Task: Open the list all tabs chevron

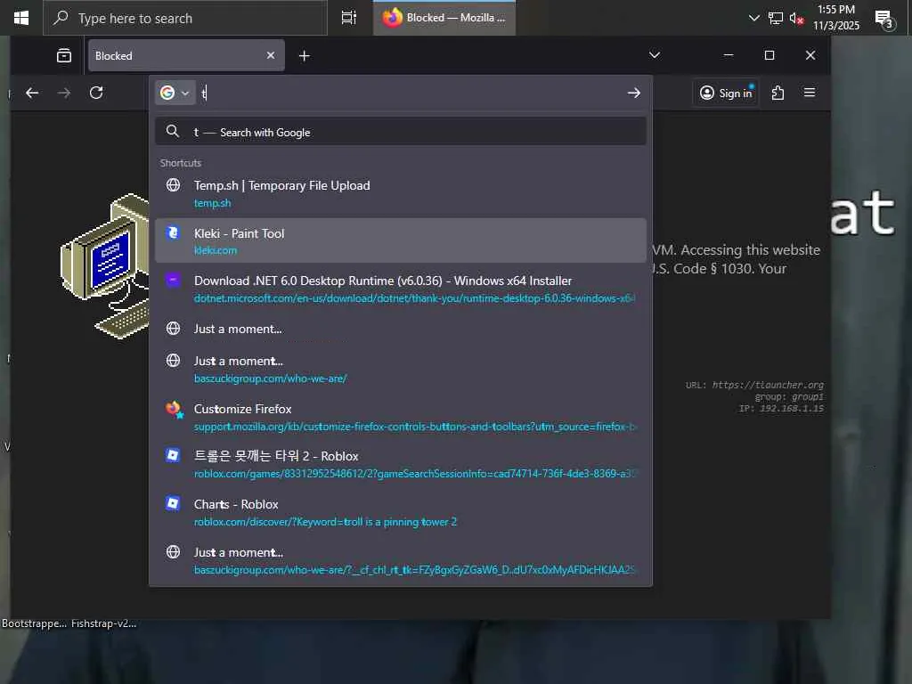Action: click(655, 54)
